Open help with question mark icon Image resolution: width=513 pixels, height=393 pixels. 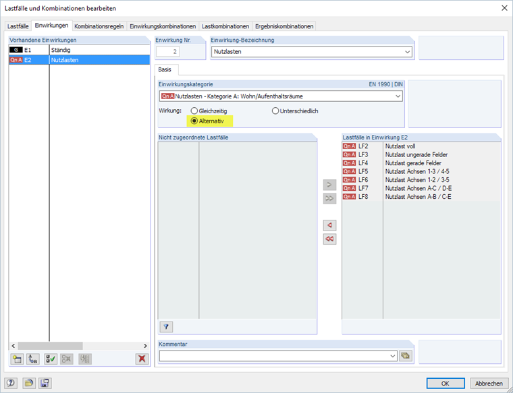click(11, 383)
